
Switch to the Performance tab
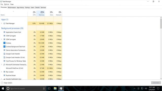12,7
